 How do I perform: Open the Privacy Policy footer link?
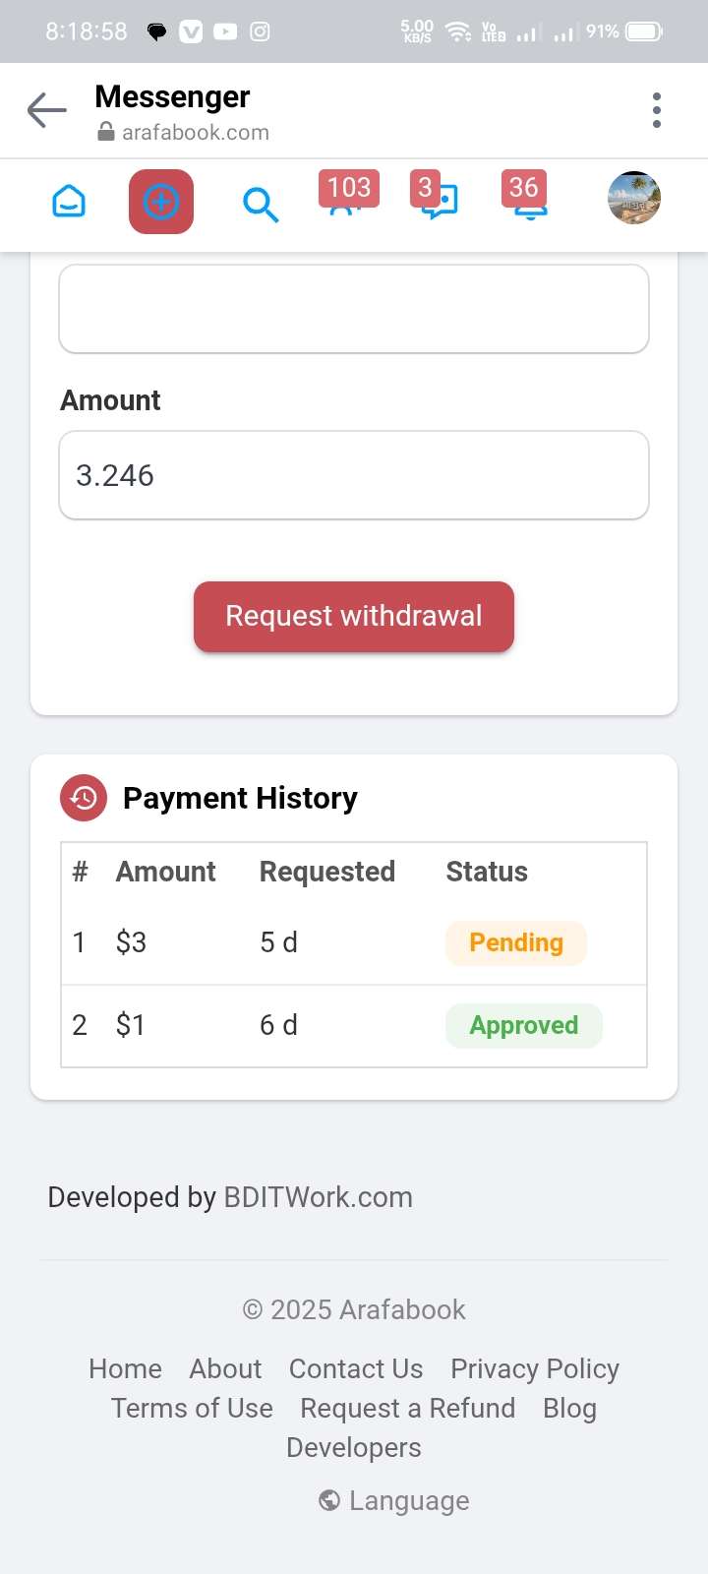[535, 1368]
